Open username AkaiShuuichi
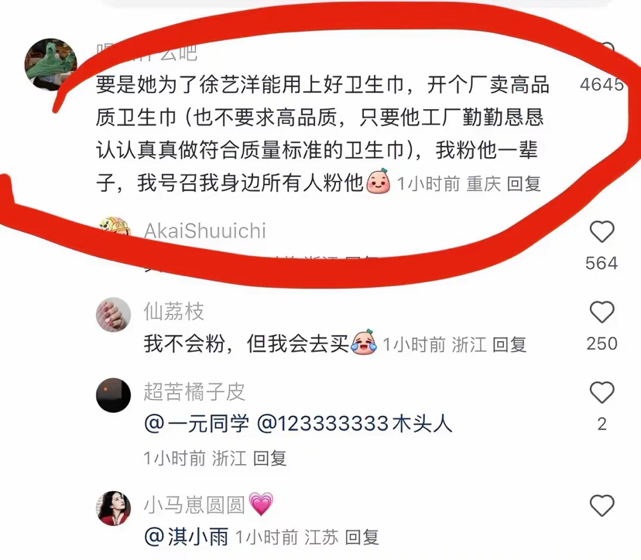Screen dimensions: 641x560 [x=205, y=230]
